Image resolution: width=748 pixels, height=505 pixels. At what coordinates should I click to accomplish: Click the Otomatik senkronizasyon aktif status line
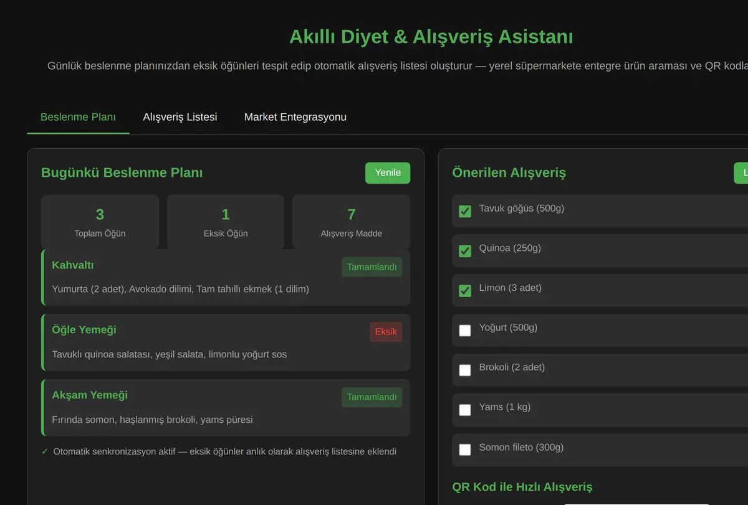pos(219,451)
